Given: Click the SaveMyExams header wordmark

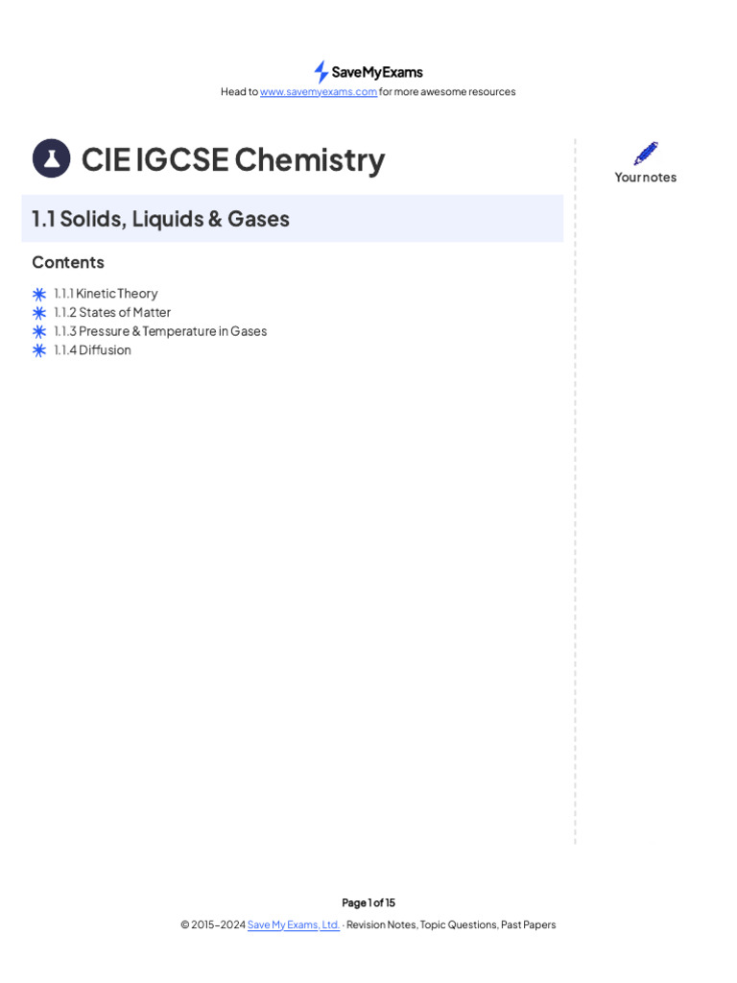Looking at the screenshot, I should (x=377, y=72).
